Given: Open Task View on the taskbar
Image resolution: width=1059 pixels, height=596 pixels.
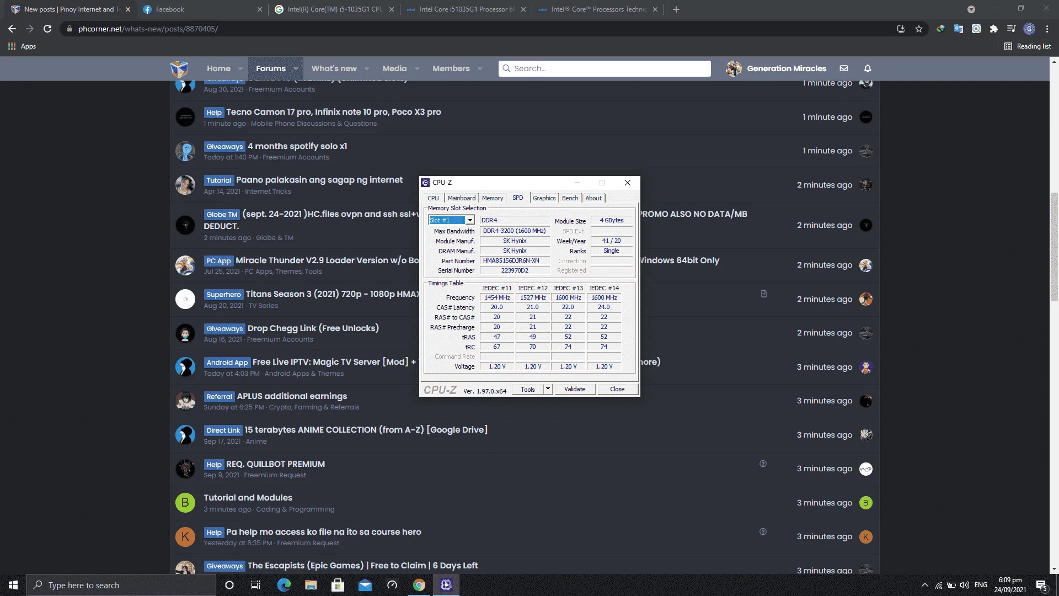Looking at the screenshot, I should point(256,585).
